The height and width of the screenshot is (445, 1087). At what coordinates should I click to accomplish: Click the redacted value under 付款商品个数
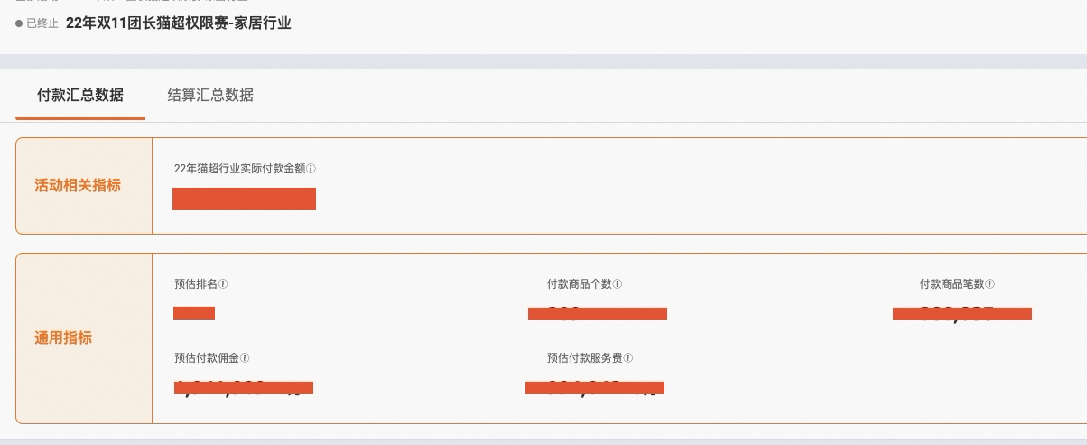598,314
